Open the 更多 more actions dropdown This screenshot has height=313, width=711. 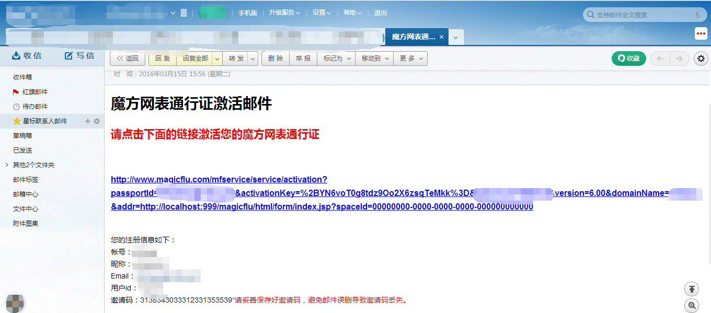pyautogui.click(x=410, y=59)
